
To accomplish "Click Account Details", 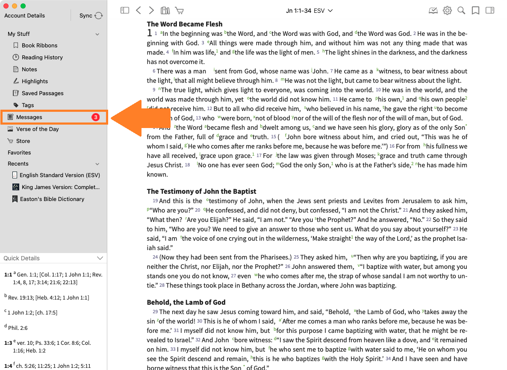I will [x=24, y=16].
